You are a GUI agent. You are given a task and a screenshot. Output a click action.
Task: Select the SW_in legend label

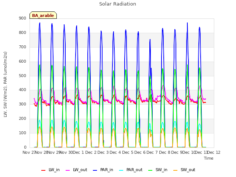(162, 170)
